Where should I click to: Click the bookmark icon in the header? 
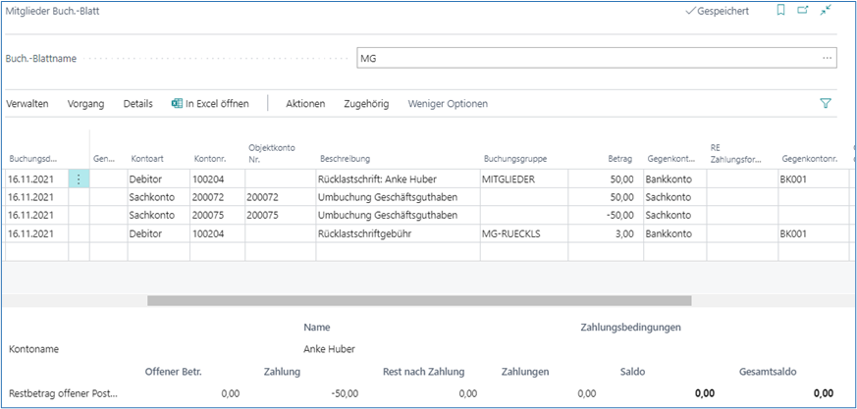coord(780,11)
